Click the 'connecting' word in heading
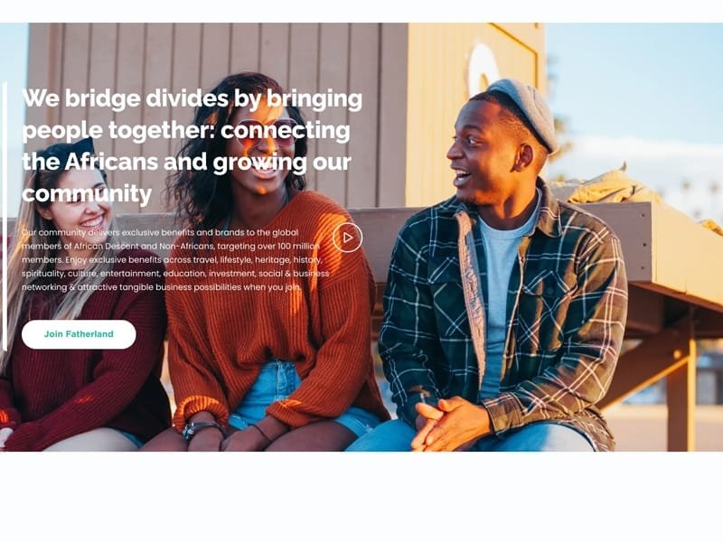Screen dimensions: 723x542 285,130
